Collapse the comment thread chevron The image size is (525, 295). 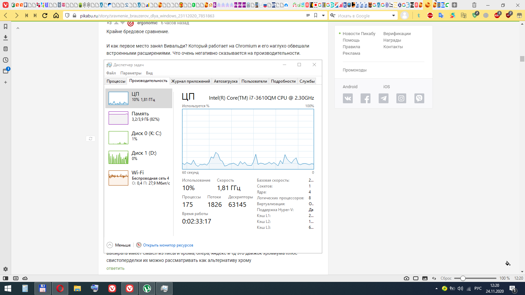coord(18,28)
